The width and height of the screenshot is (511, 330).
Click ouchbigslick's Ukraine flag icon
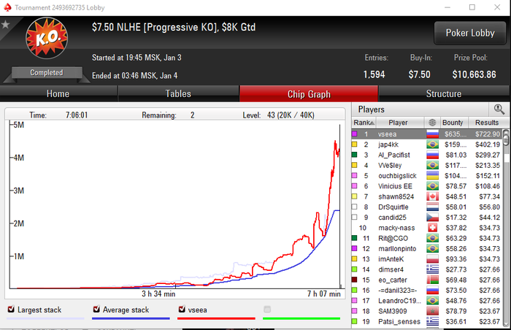click(x=432, y=176)
